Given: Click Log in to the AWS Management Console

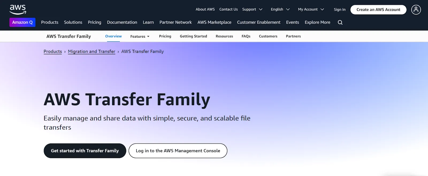Looking at the screenshot, I should click(178, 151).
